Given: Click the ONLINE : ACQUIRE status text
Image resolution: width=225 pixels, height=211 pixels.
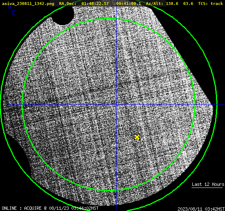Looking at the screenshot, I should 22,208.
